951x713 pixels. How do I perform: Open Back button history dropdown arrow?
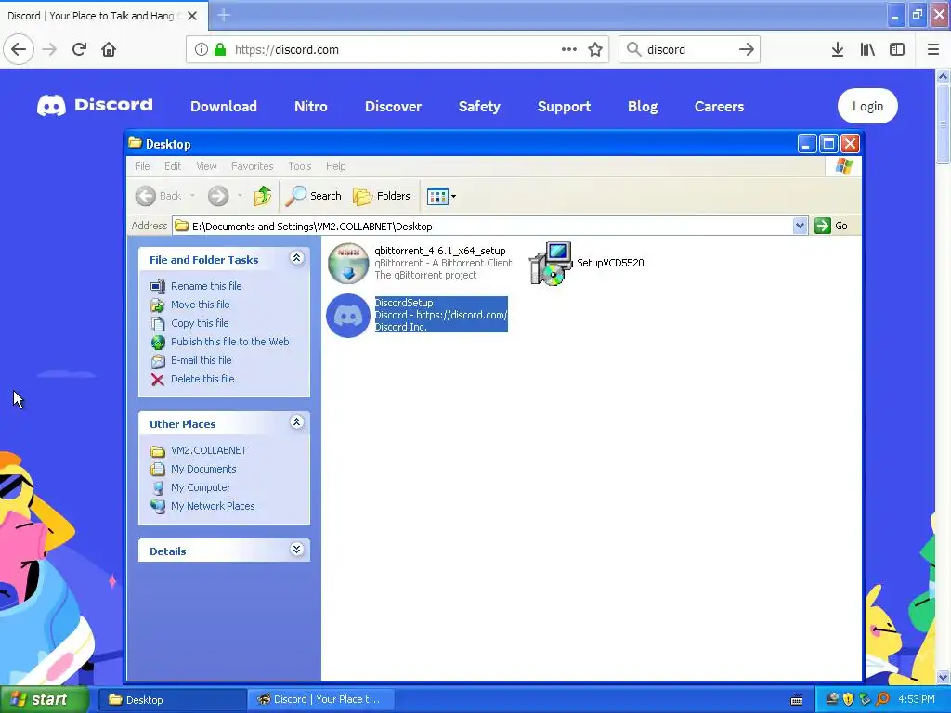click(193, 196)
